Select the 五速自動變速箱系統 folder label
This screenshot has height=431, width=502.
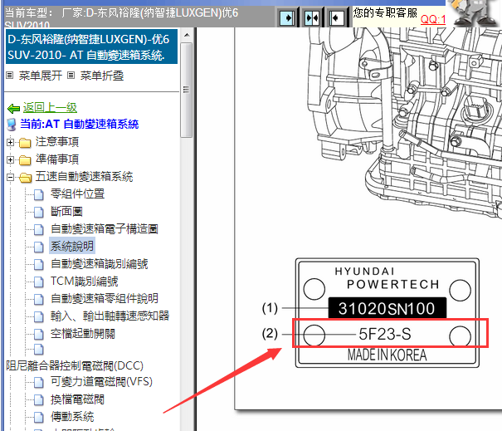point(84,177)
